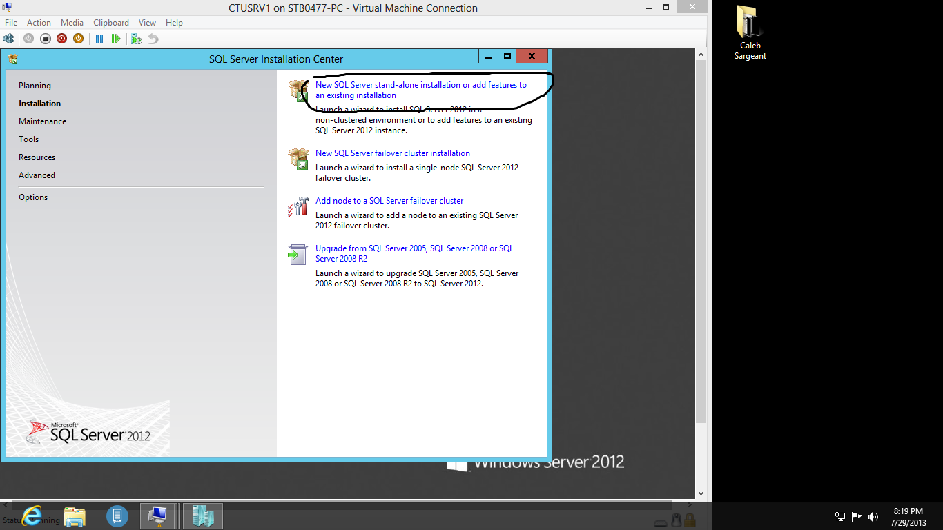Click the green-arrow icon beside the Upgrade link

tap(298, 255)
